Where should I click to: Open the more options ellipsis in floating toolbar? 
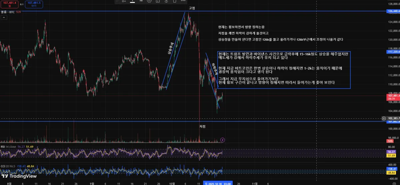click(183, 1)
